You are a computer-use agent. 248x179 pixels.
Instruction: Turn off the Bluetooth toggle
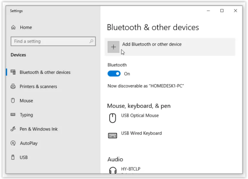(114, 74)
